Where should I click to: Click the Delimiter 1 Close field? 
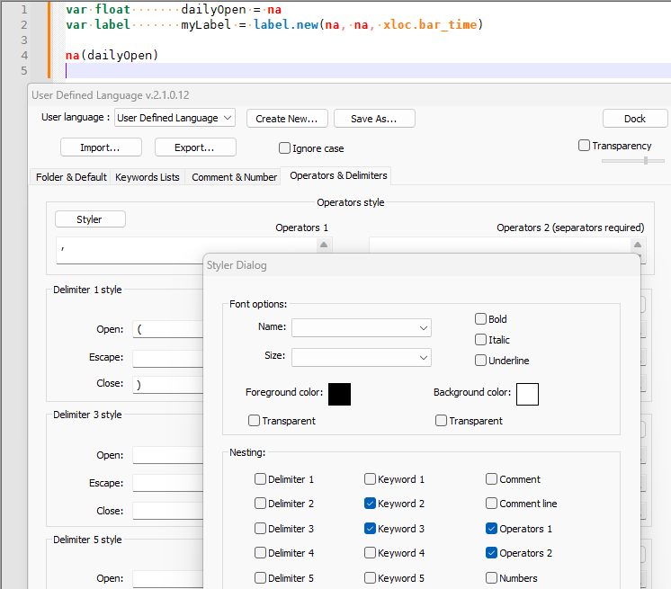click(167, 384)
